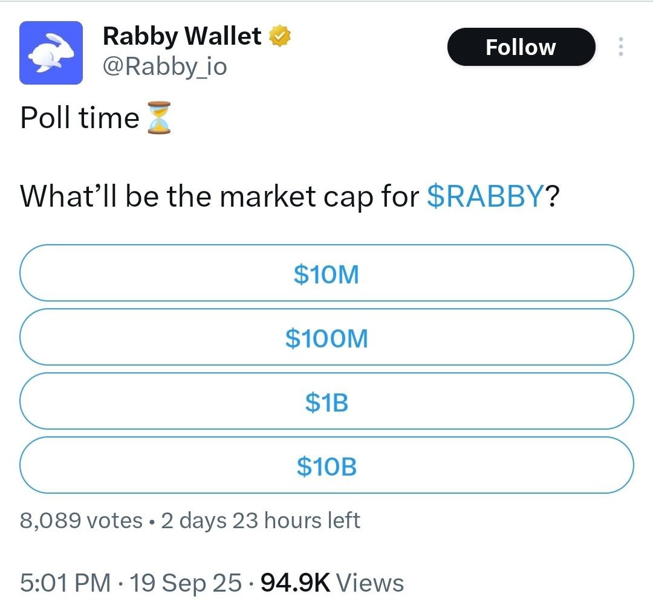The image size is (653, 614).
Task: Click the market cap question text
Action: point(290,196)
